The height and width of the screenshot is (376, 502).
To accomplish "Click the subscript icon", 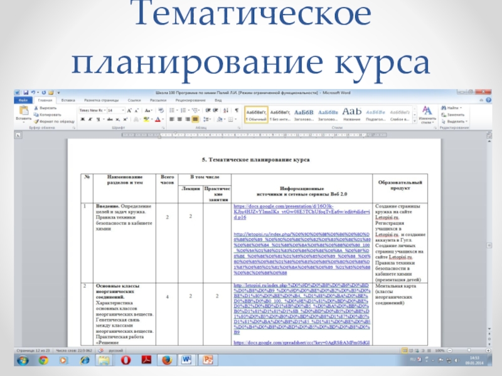I will [x=118, y=119].
